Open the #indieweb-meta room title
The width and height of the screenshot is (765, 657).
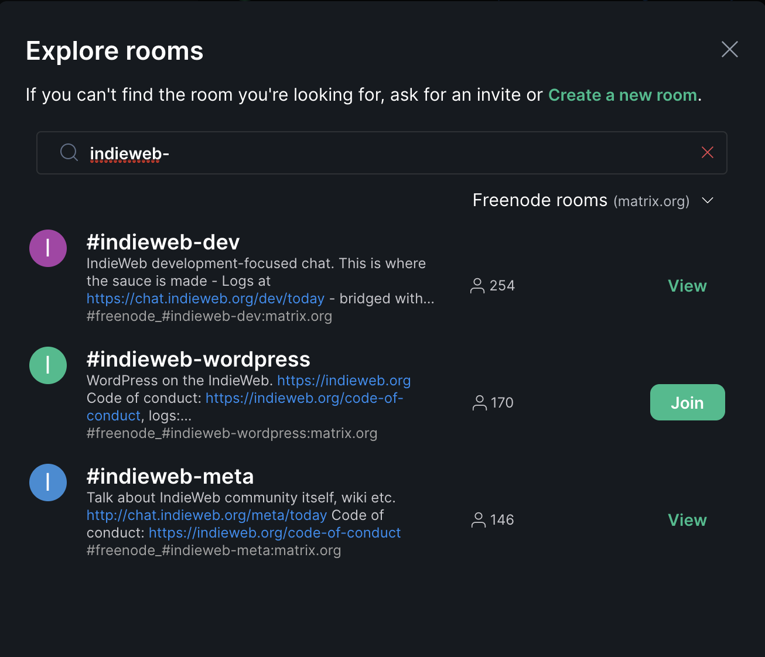[170, 477]
